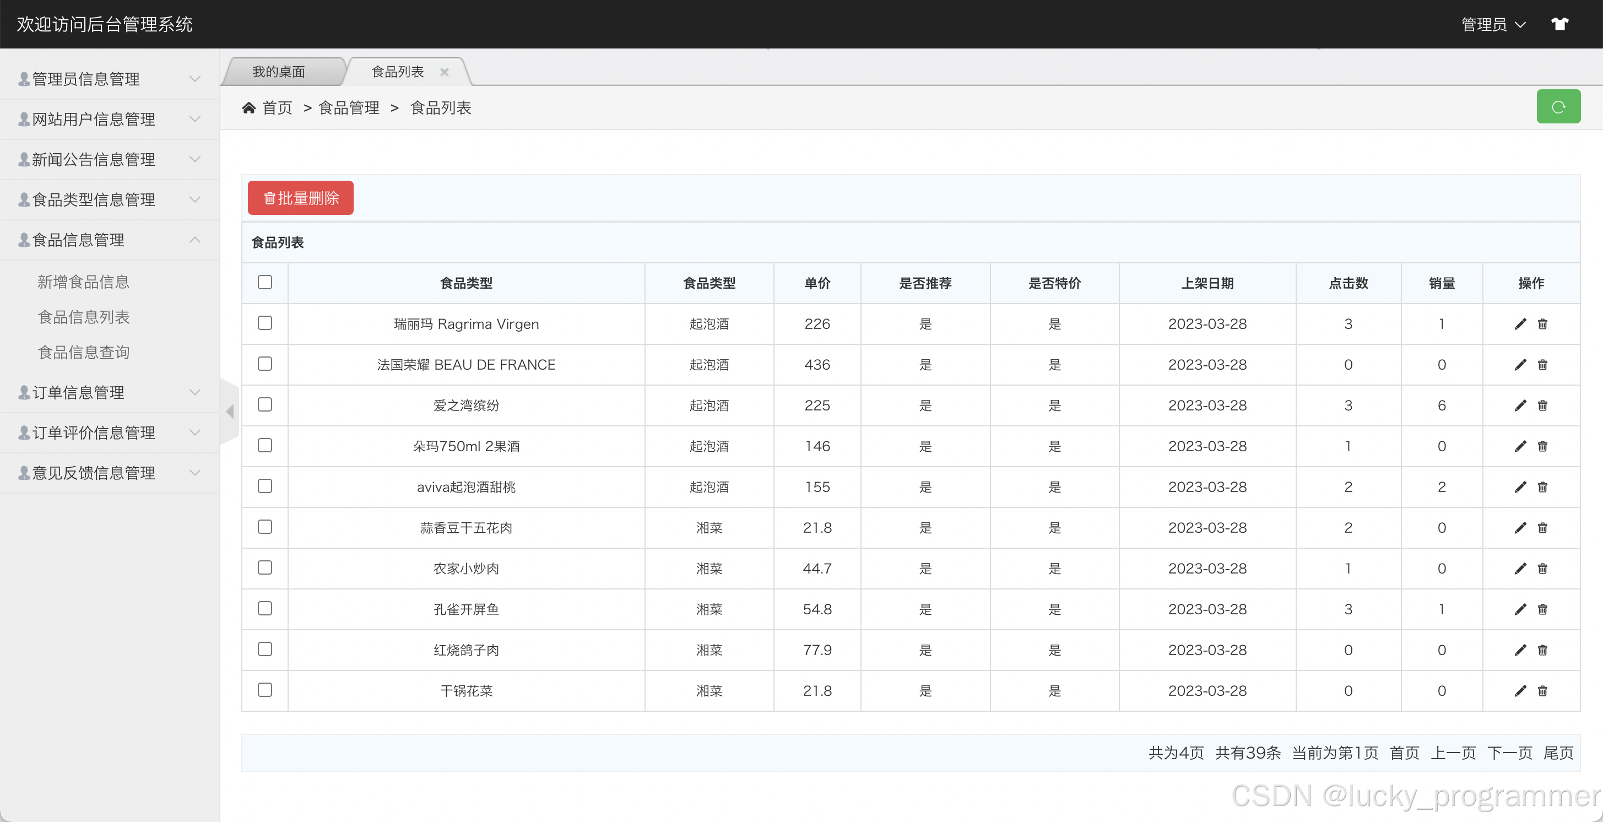
Task: Delete the 红烧鸽子肉 row
Action: [x=1542, y=650]
